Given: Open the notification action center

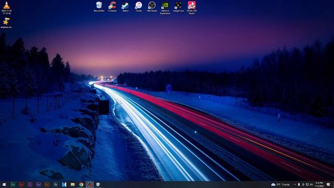Looking at the screenshot, I should pos(328,184).
